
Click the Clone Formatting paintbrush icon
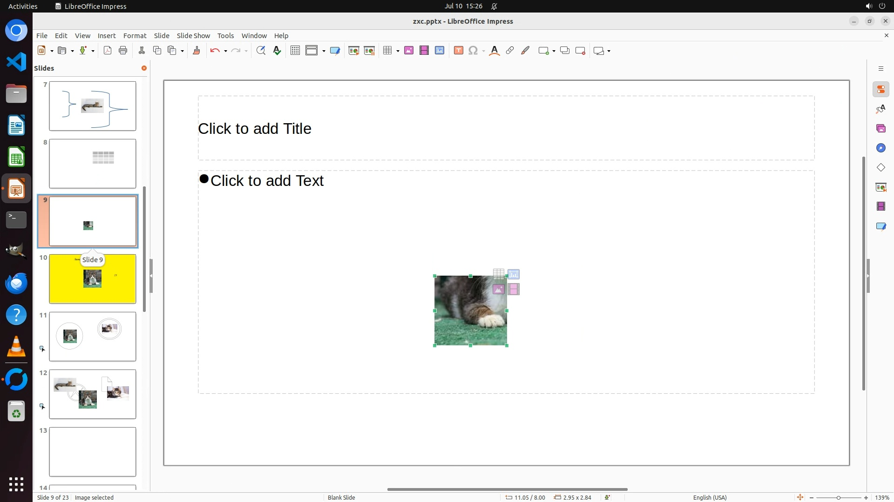pos(196,51)
